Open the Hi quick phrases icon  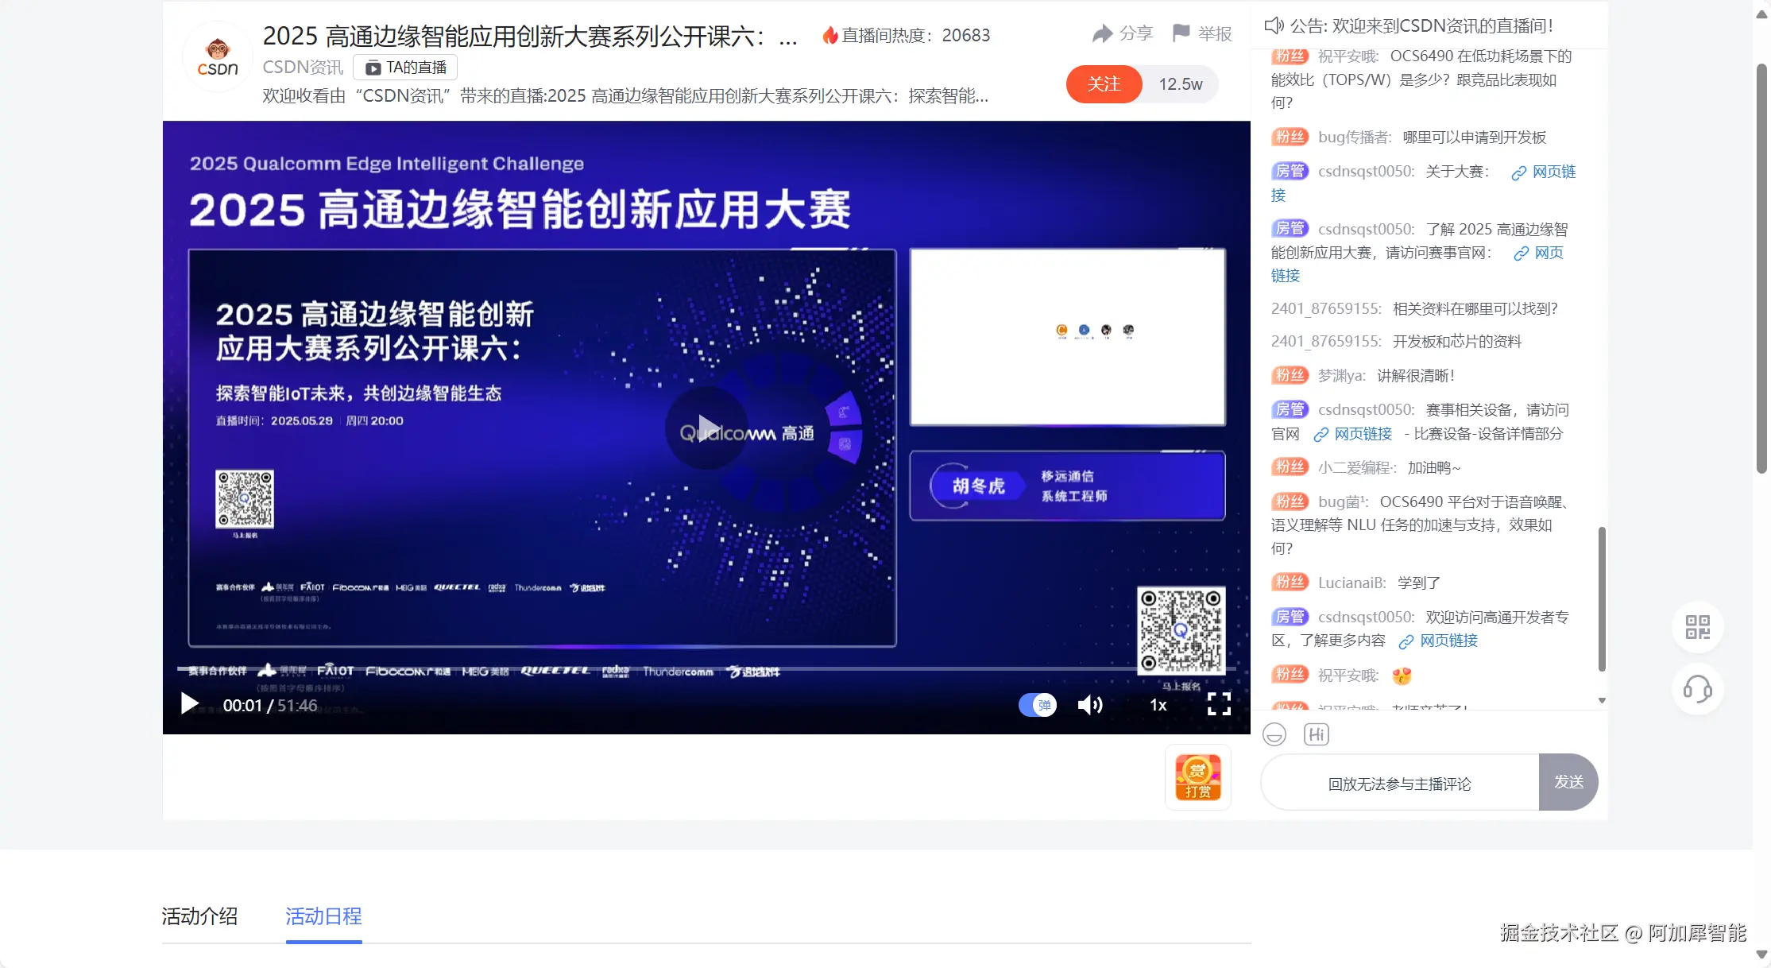click(1317, 734)
